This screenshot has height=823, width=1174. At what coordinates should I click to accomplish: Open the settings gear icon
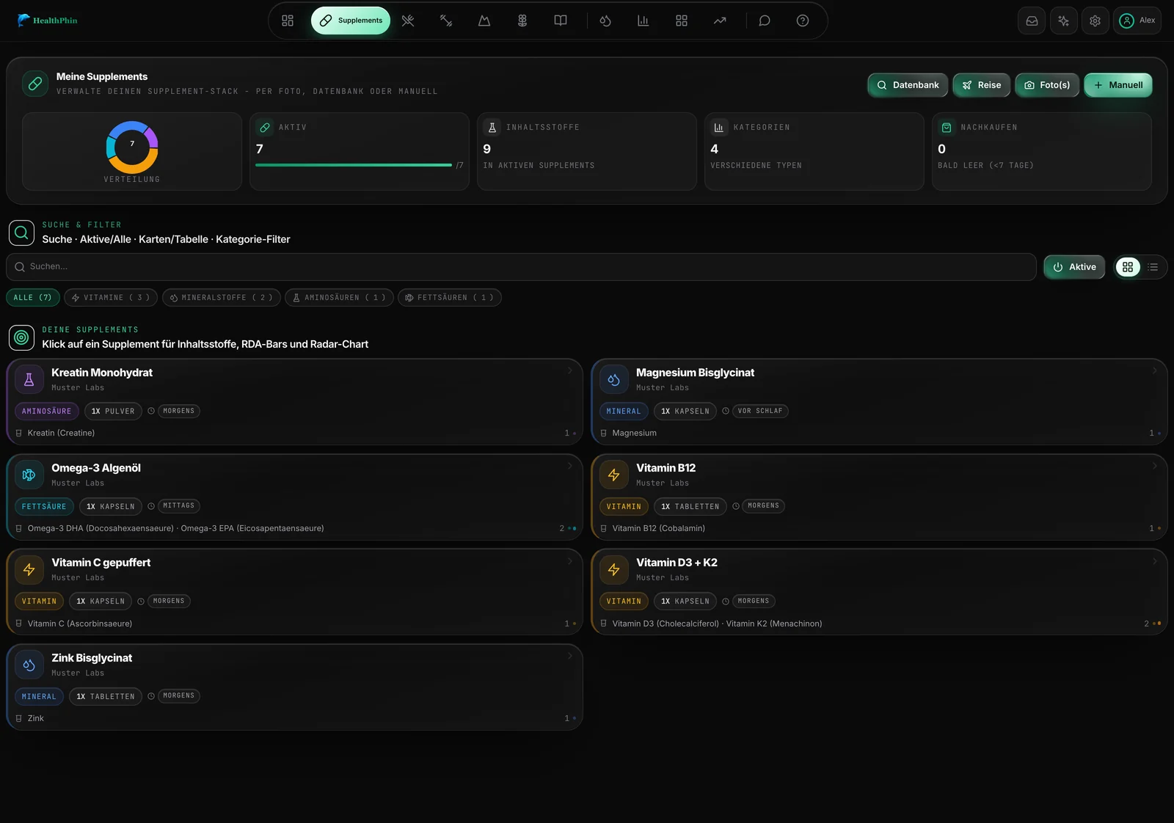[1095, 21]
